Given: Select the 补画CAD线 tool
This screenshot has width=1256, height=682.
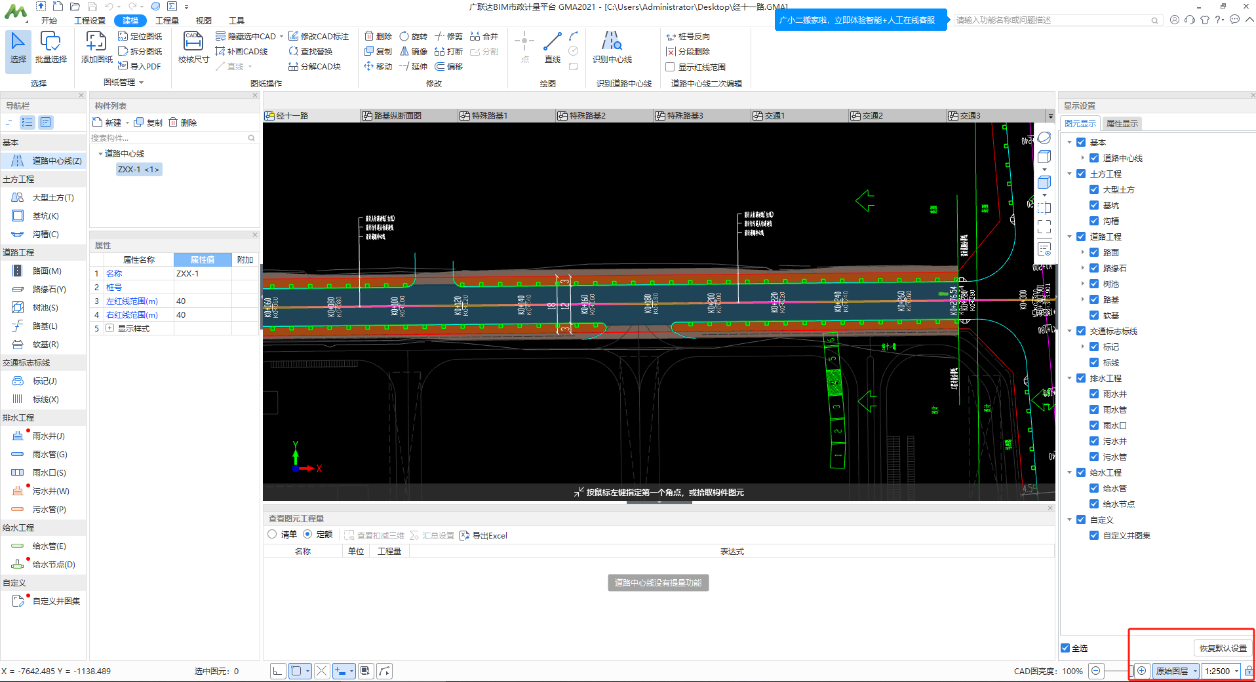Looking at the screenshot, I should (x=241, y=51).
